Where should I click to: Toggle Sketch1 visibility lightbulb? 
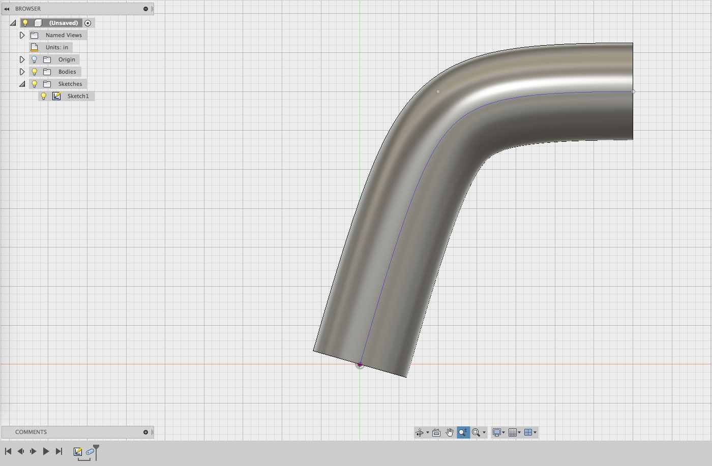(44, 96)
